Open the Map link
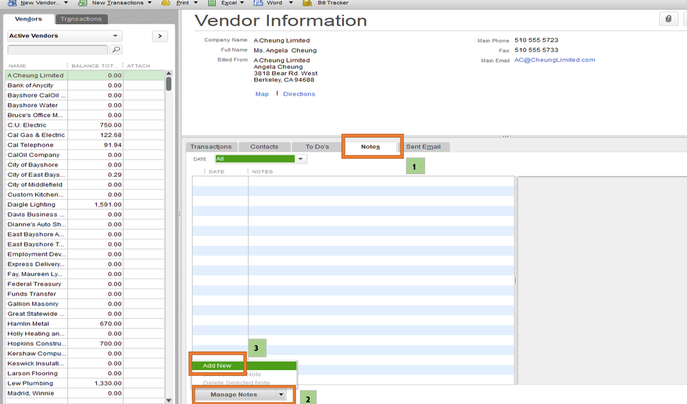The height and width of the screenshot is (404, 687). click(262, 94)
